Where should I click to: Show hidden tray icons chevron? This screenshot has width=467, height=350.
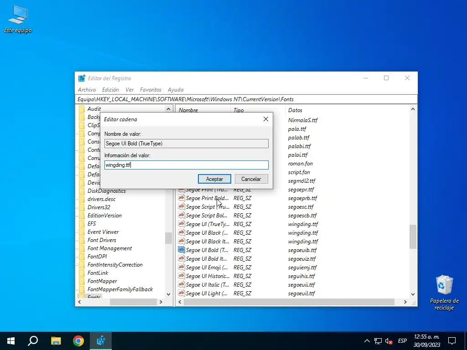[367, 341]
